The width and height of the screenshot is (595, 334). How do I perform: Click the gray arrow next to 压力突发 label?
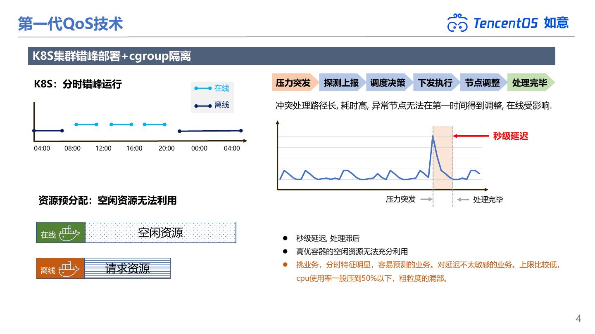pos(426,199)
